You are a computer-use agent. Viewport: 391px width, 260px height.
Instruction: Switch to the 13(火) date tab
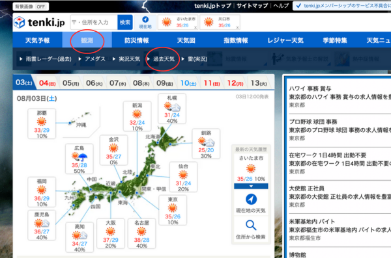pyautogui.click(x=259, y=83)
